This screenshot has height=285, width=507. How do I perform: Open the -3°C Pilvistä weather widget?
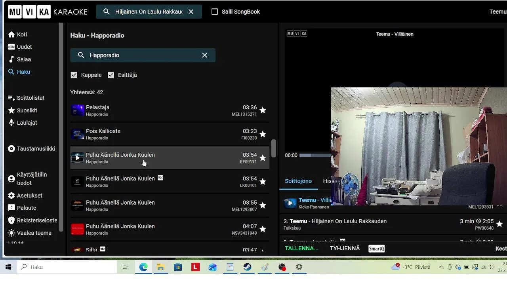(411, 267)
